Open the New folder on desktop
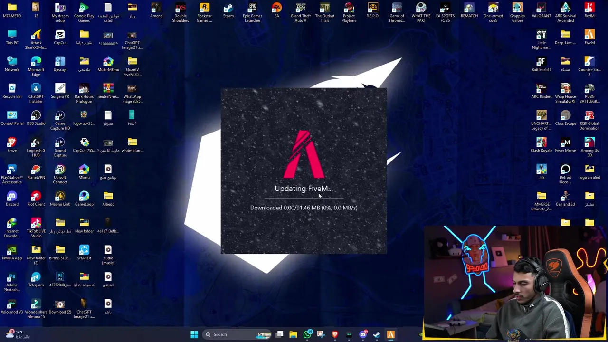This screenshot has width=608, height=342. [x=84, y=226]
